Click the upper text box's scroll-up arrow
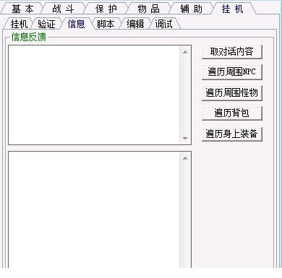The width and height of the screenshot is (282, 278). tap(185, 52)
